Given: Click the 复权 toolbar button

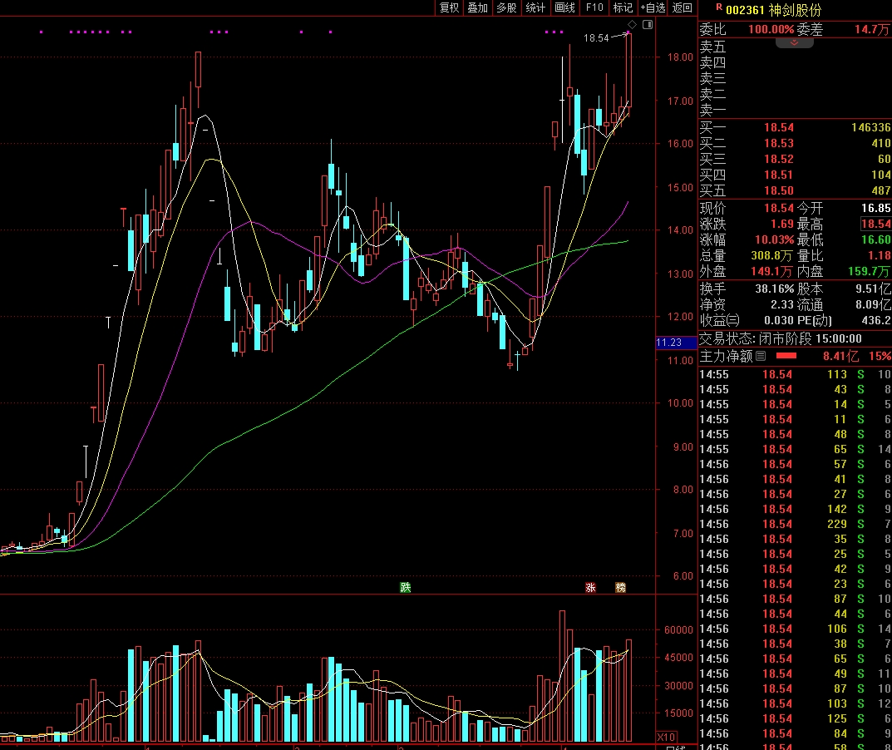Looking at the screenshot, I should point(450,7).
